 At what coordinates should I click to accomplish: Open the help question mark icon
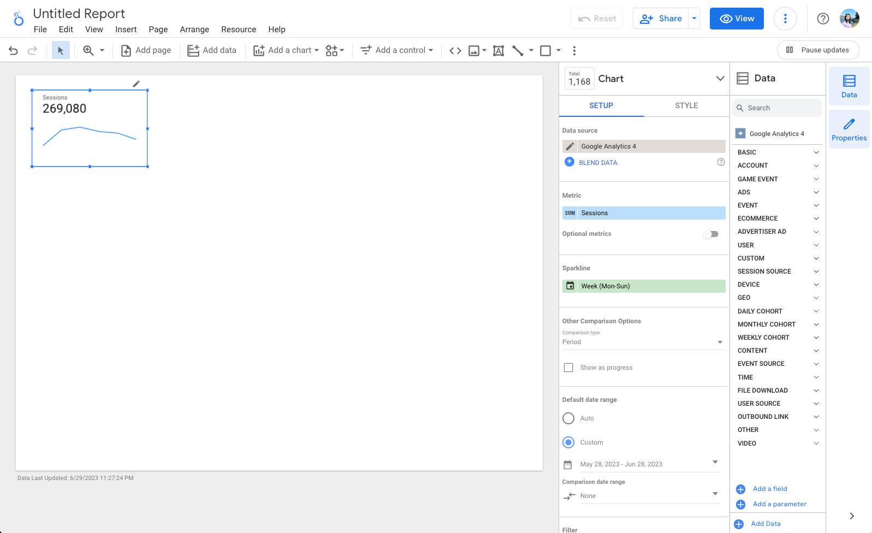[822, 19]
